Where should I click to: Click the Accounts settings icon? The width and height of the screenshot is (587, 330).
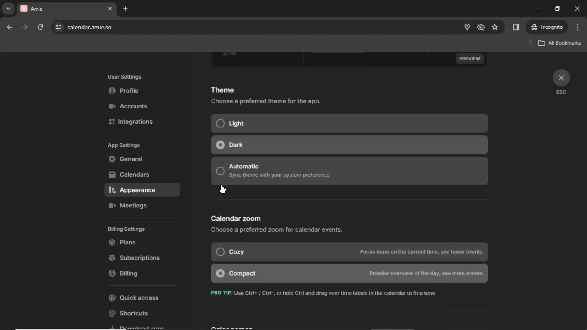[x=112, y=106]
